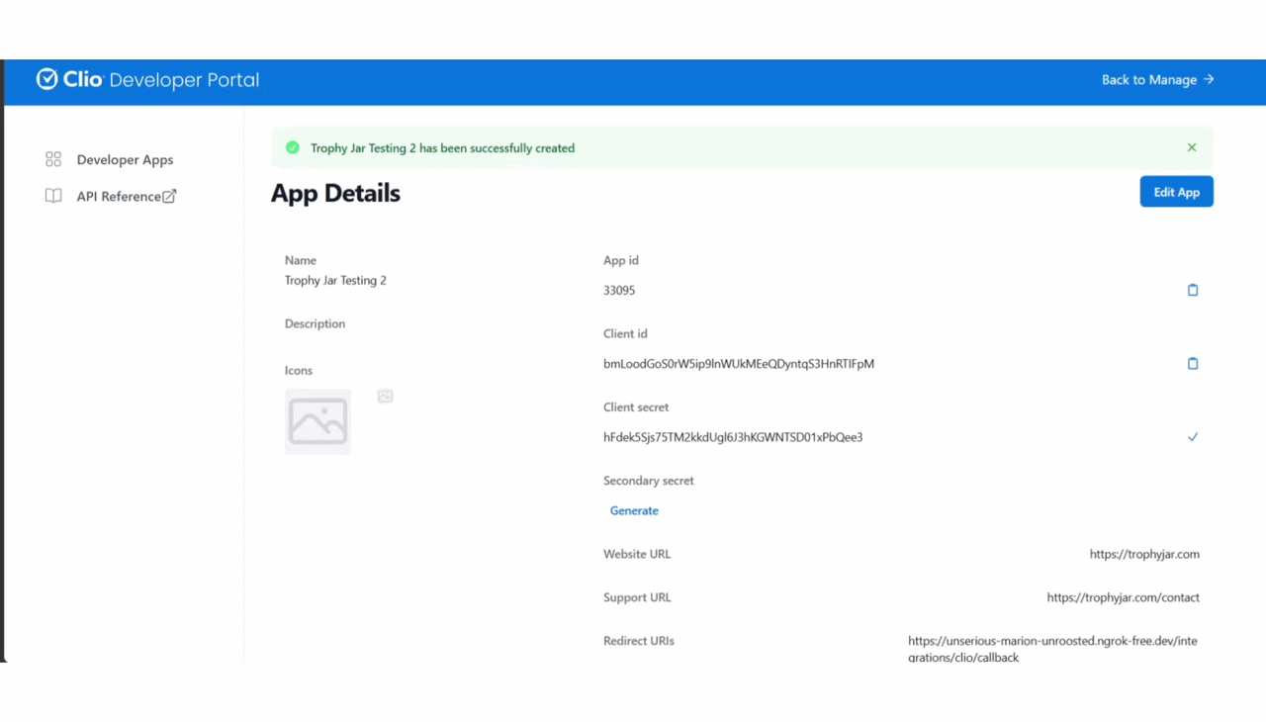Select the Client id string bmLoodGoS0rW5ip9lnWUkMEeQDyntqS3HnRTIFpM
The height and width of the screenshot is (722, 1266).
[x=739, y=364]
